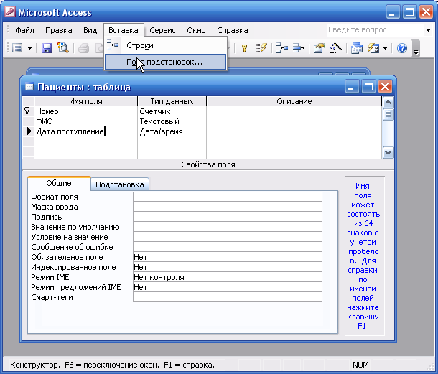Viewport: 438px width, 374px height.
Task: Click the field grid scrollbar thumb
Action: pos(388,115)
